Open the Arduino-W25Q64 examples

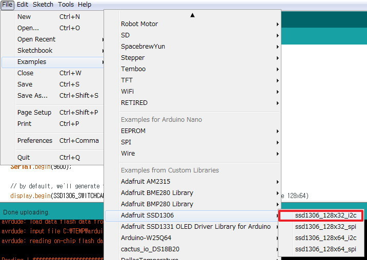pos(192,238)
